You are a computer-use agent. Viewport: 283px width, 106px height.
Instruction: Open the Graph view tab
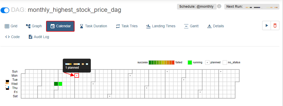(x=34, y=26)
